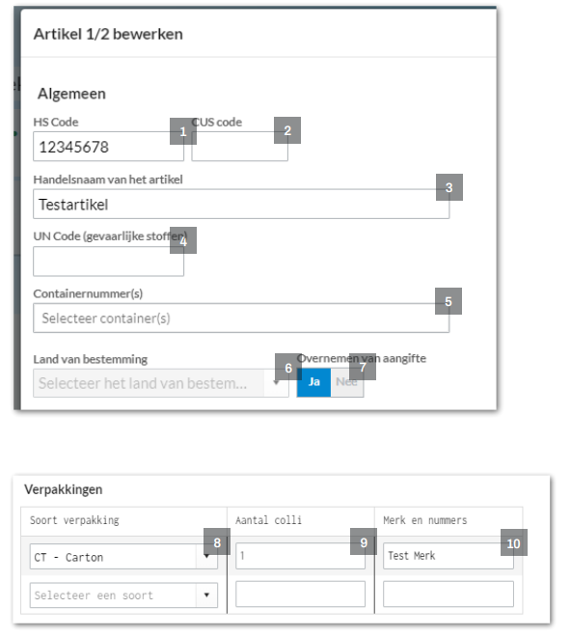This screenshot has height=637, width=571.
Task: Click the number 5 annotation marker
Action: [x=449, y=301]
